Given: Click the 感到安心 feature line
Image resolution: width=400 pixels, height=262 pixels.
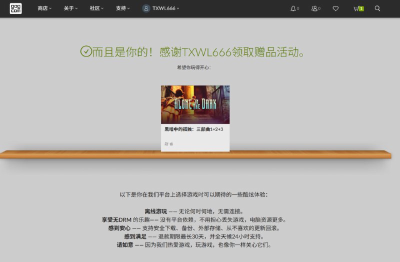Looking at the screenshot, I should pyautogui.click(x=194, y=228).
